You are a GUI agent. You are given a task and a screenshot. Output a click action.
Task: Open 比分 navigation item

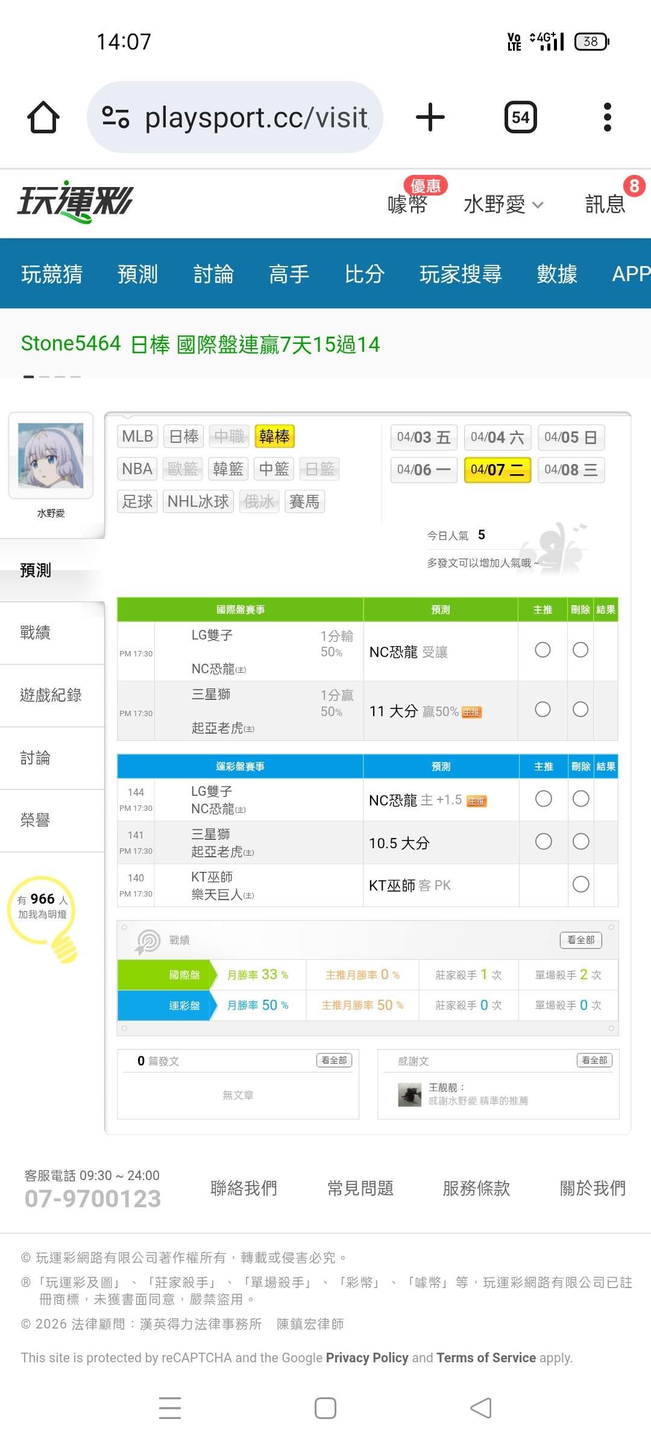pyautogui.click(x=365, y=274)
